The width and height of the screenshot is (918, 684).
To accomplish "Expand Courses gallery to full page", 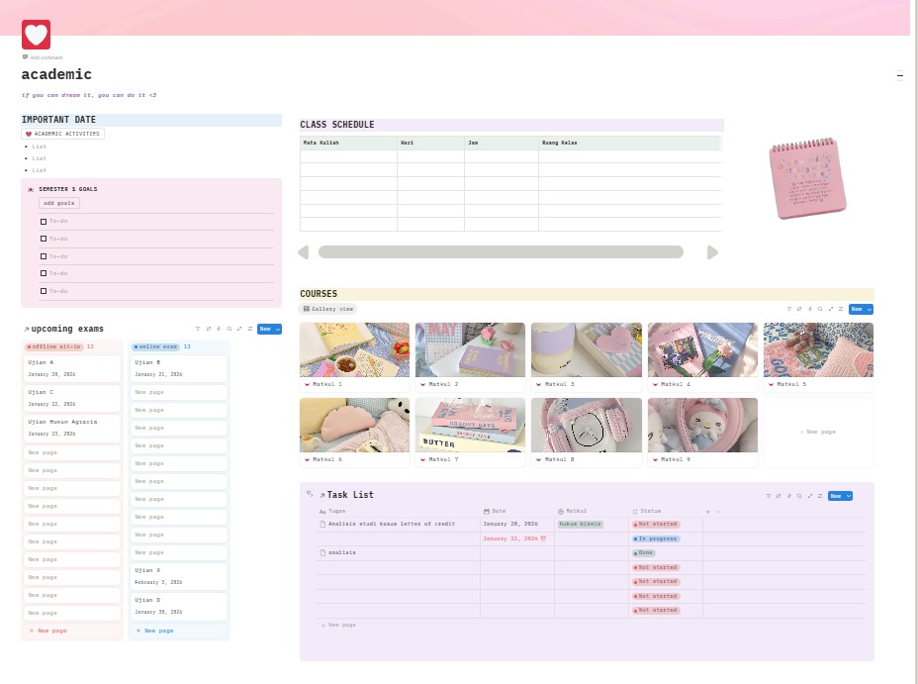I will (x=831, y=309).
